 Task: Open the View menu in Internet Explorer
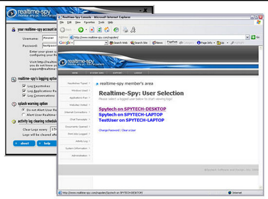pyautogui.click(x=78, y=22)
